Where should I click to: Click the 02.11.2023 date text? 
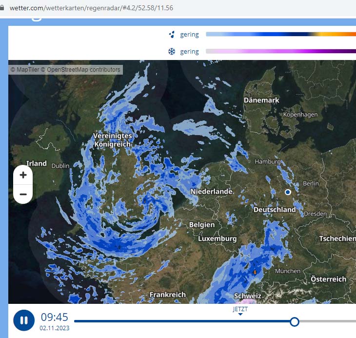point(55,328)
